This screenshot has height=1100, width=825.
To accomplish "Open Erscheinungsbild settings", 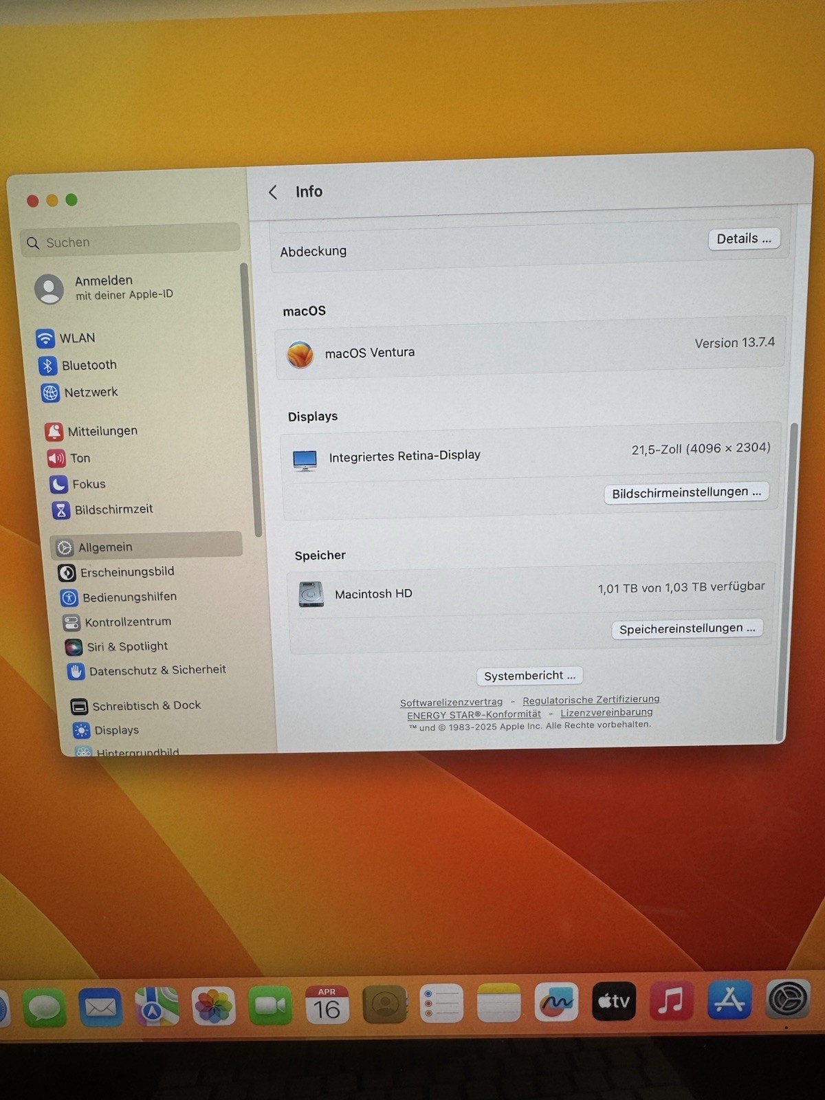I will [116, 572].
